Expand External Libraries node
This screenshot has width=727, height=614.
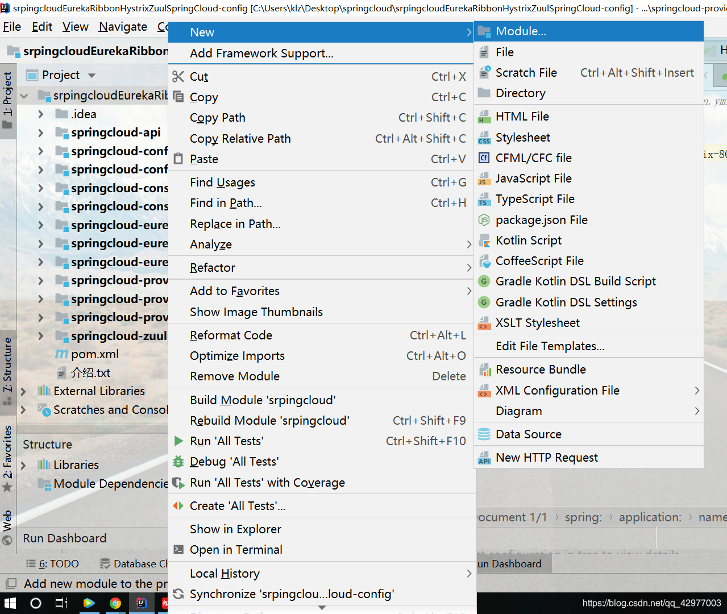(23, 391)
